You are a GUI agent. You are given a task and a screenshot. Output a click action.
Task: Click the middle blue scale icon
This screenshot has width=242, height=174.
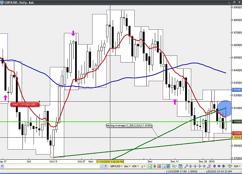219,166
